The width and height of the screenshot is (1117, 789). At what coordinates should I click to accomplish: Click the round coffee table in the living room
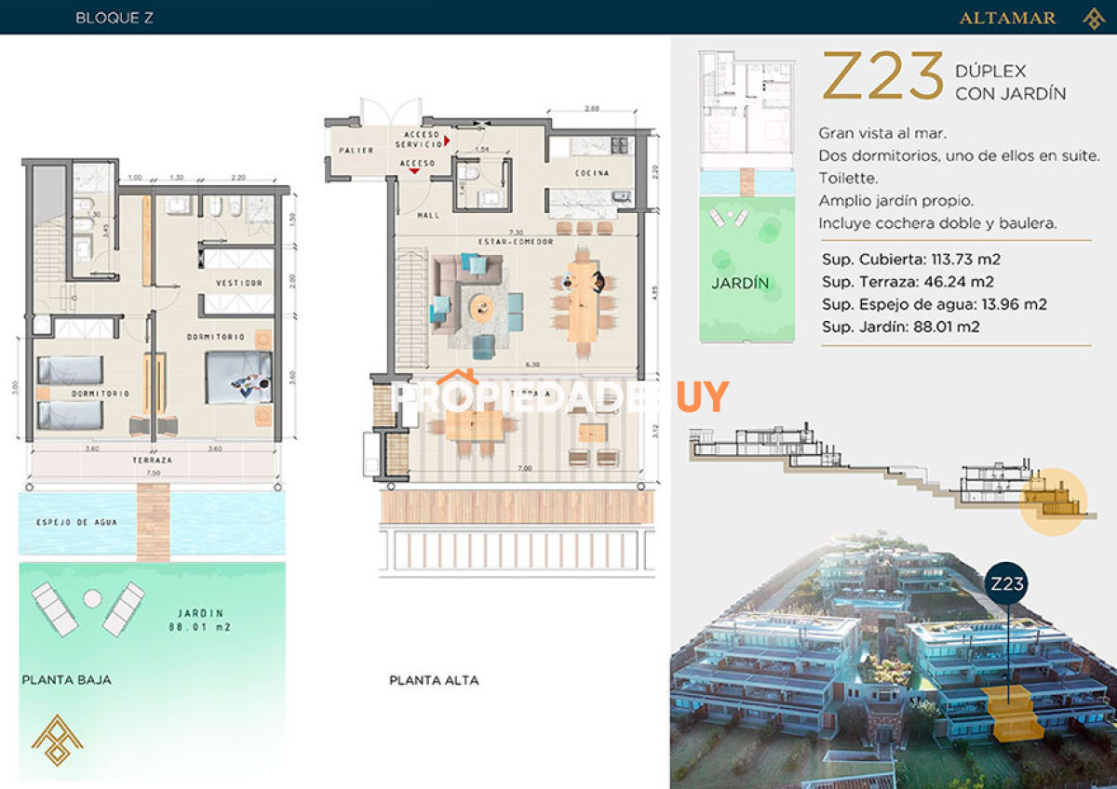[481, 307]
